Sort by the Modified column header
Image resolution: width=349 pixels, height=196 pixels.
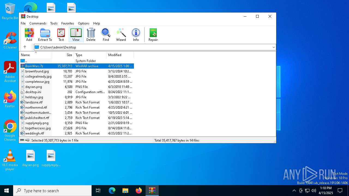[x=120, y=55]
